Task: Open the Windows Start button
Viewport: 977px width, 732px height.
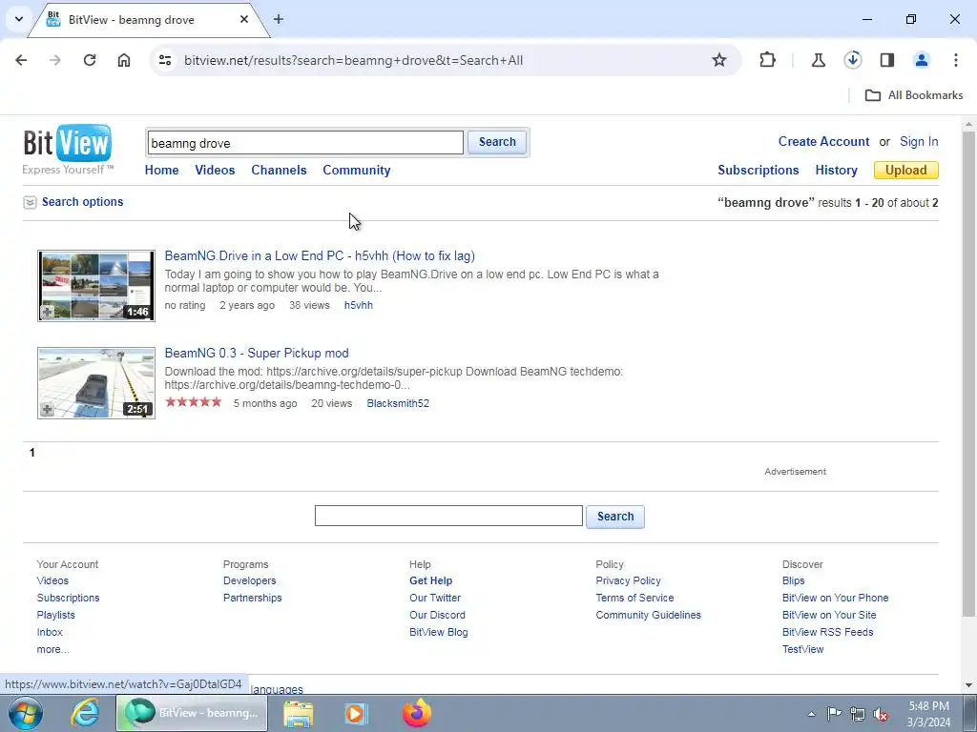Action: pos(25,713)
